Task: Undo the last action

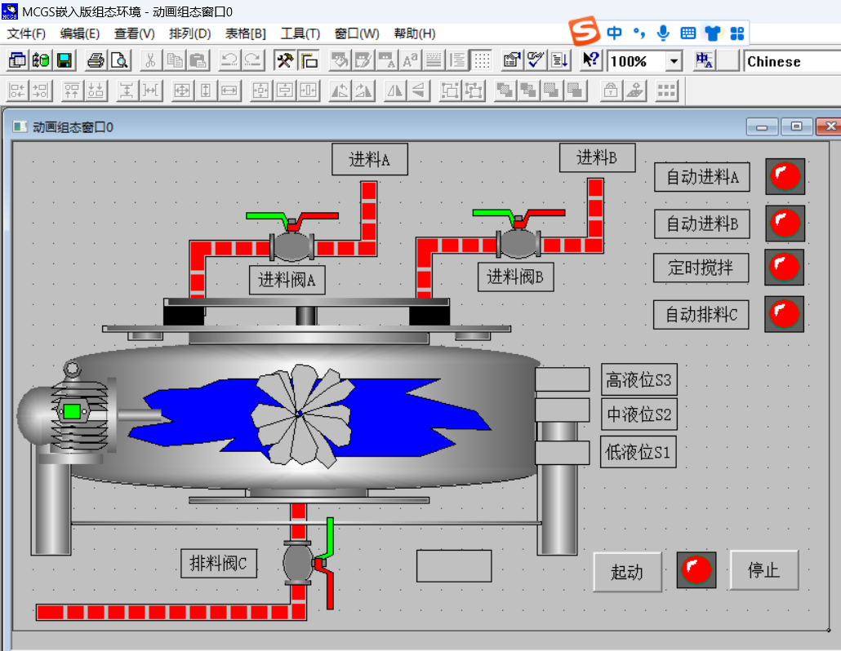Action: pyautogui.click(x=229, y=60)
